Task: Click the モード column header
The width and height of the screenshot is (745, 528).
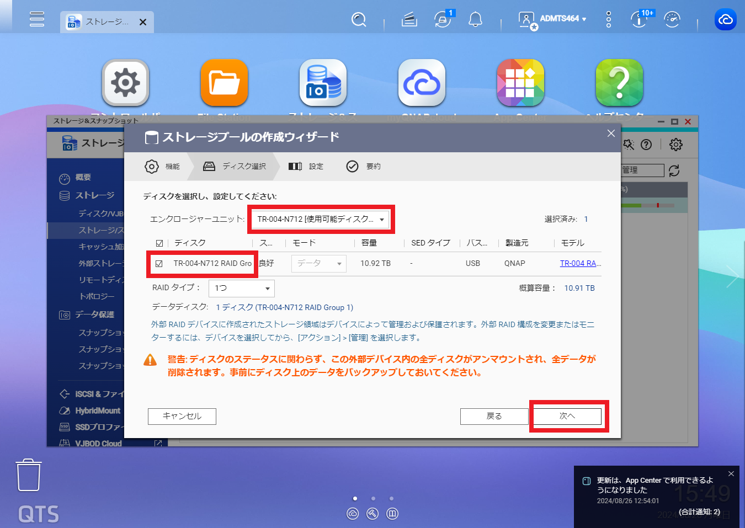Action: pos(304,243)
